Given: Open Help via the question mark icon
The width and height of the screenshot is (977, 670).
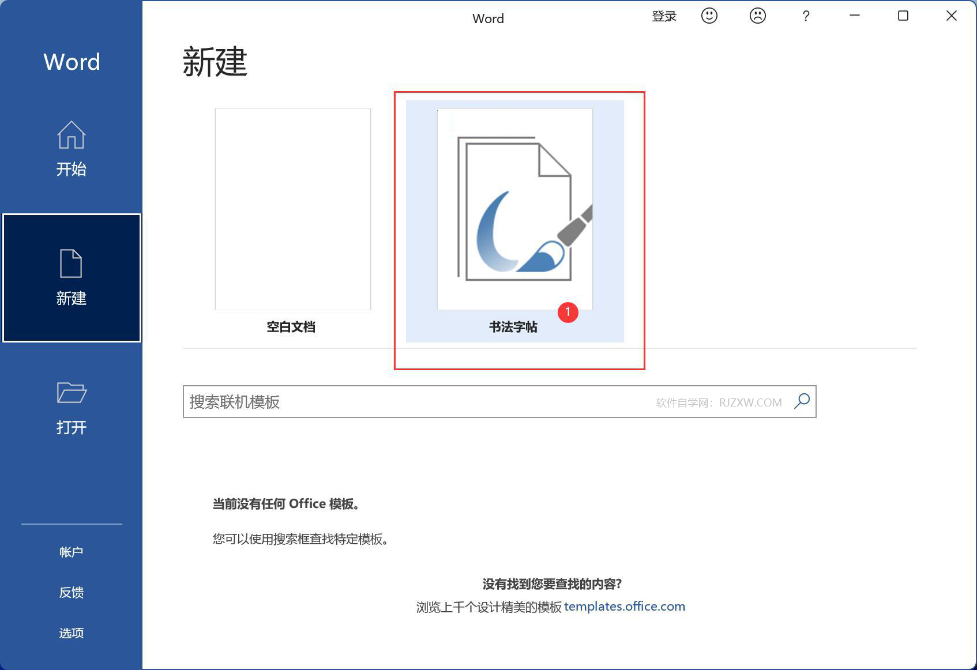Looking at the screenshot, I should [x=805, y=16].
